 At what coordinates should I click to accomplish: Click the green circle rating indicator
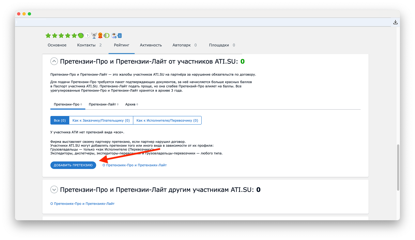point(81,35)
